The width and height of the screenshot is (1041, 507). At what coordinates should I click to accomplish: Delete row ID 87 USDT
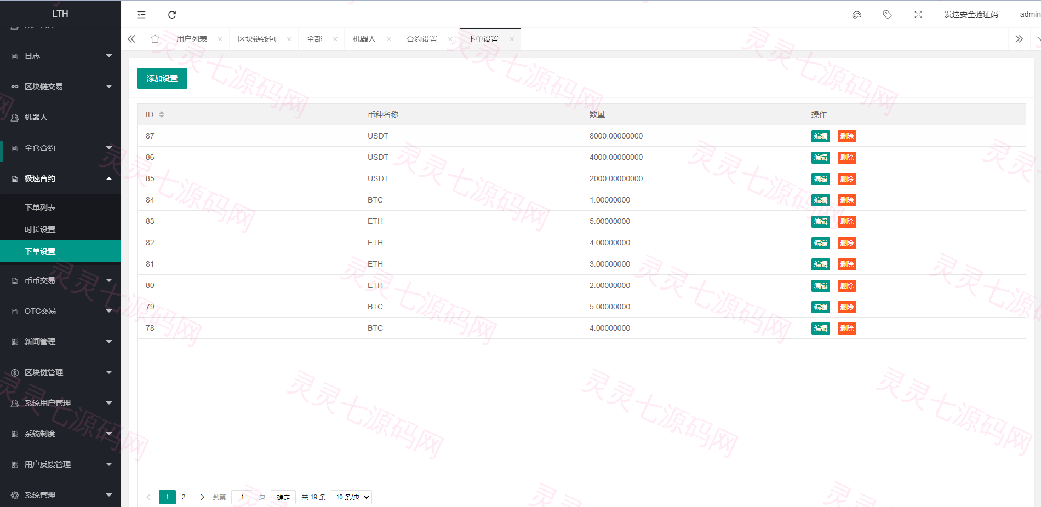(x=847, y=136)
